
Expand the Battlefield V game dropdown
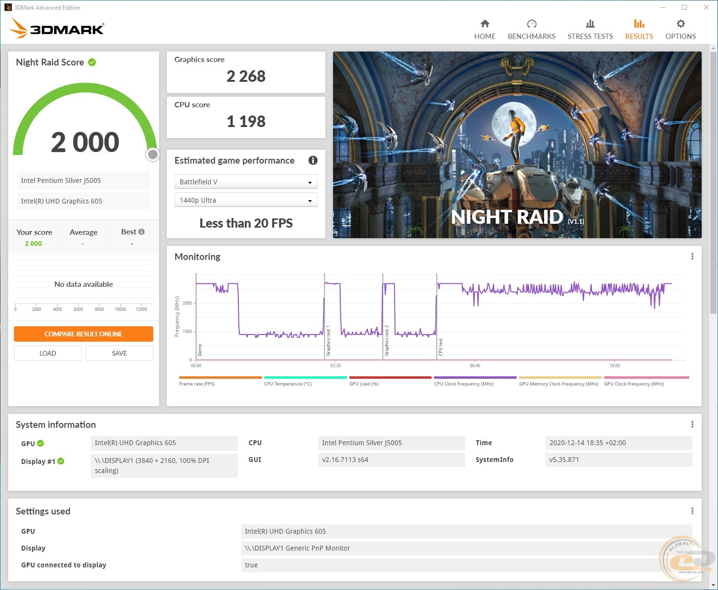pos(246,182)
